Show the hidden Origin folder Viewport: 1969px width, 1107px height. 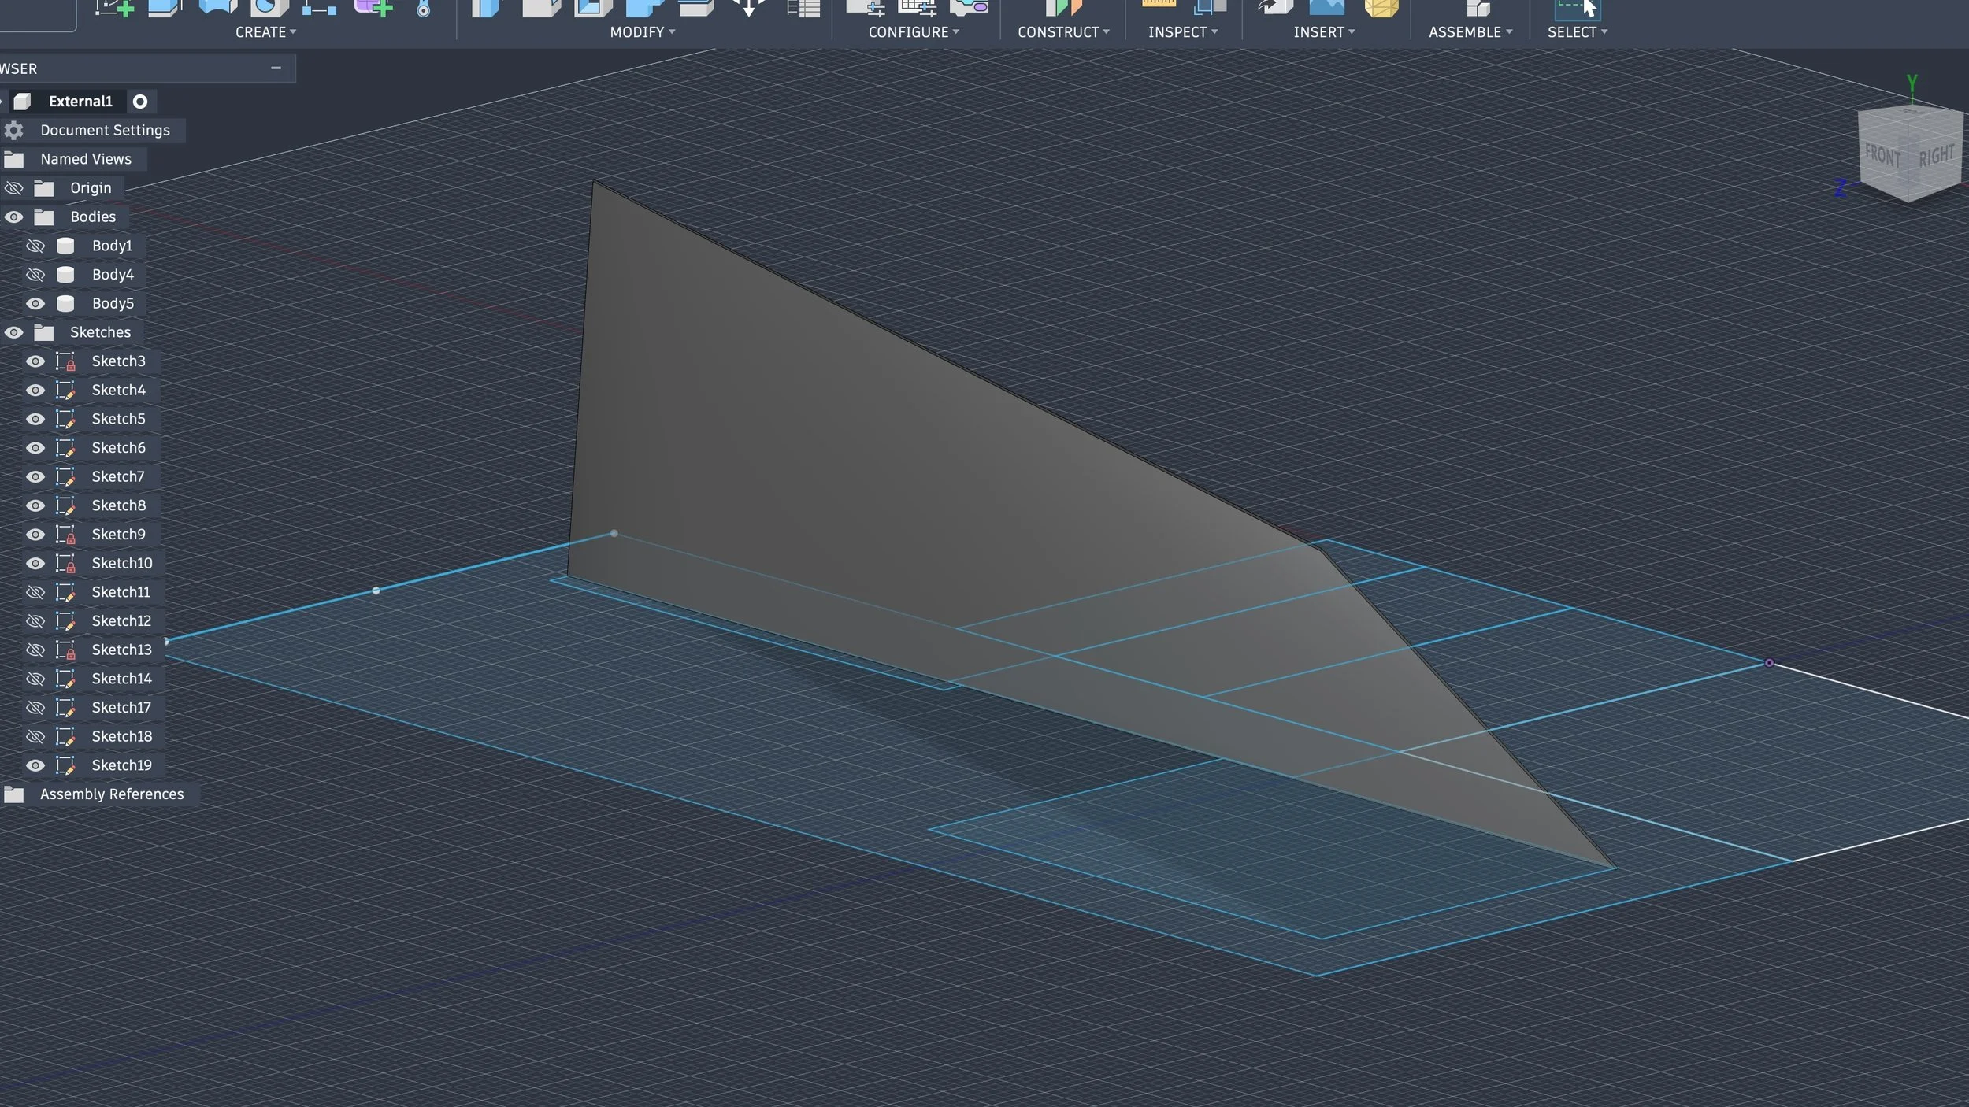[13, 188]
